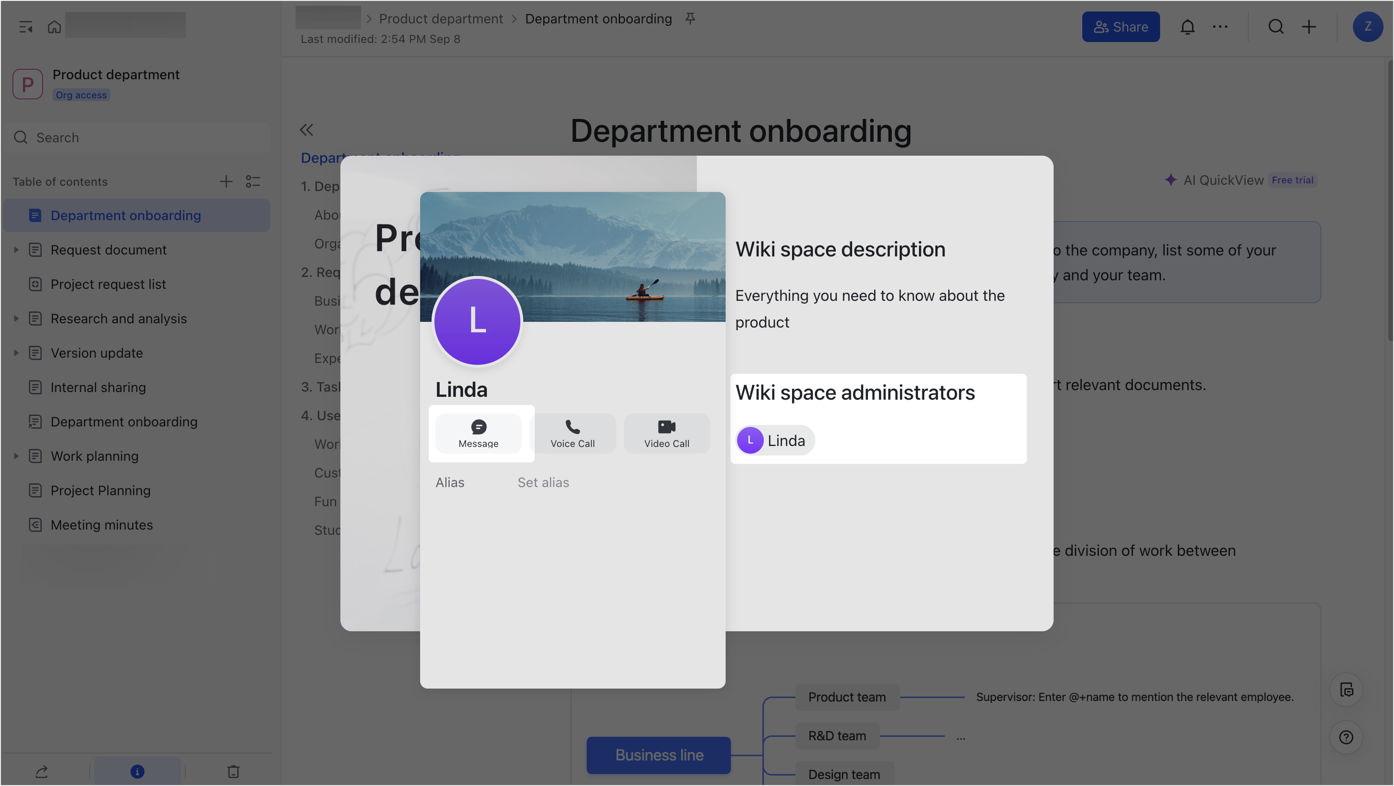Pin the document with the pin icon

pyautogui.click(x=690, y=19)
